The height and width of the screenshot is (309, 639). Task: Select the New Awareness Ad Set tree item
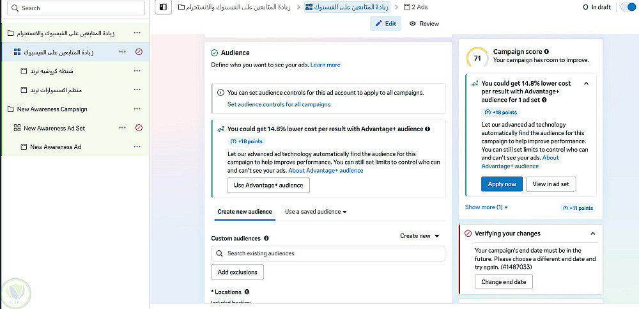tap(54, 128)
